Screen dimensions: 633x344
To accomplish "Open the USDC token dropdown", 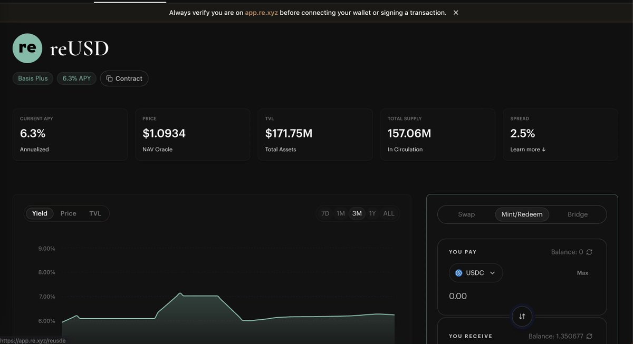I will (x=476, y=273).
